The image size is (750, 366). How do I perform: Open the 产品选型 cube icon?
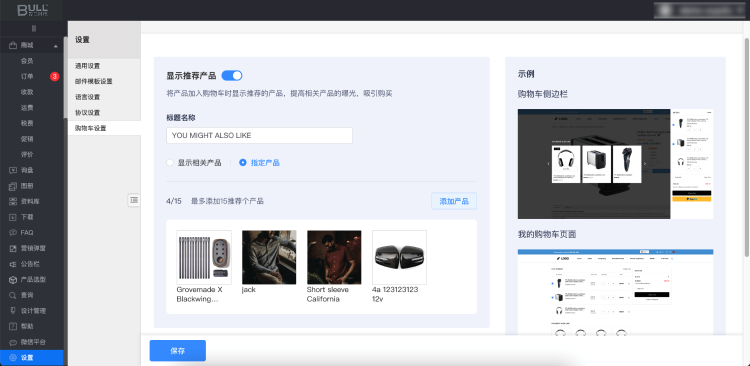(13, 279)
